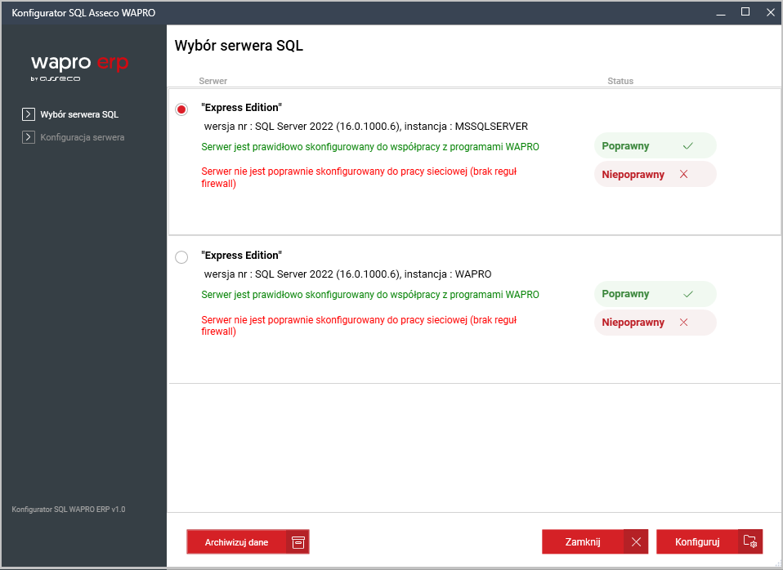Click the X icon beside Zamknij

point(636,542)
